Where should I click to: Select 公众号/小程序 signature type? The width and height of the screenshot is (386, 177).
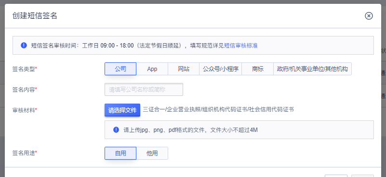(x=221, y=69)
